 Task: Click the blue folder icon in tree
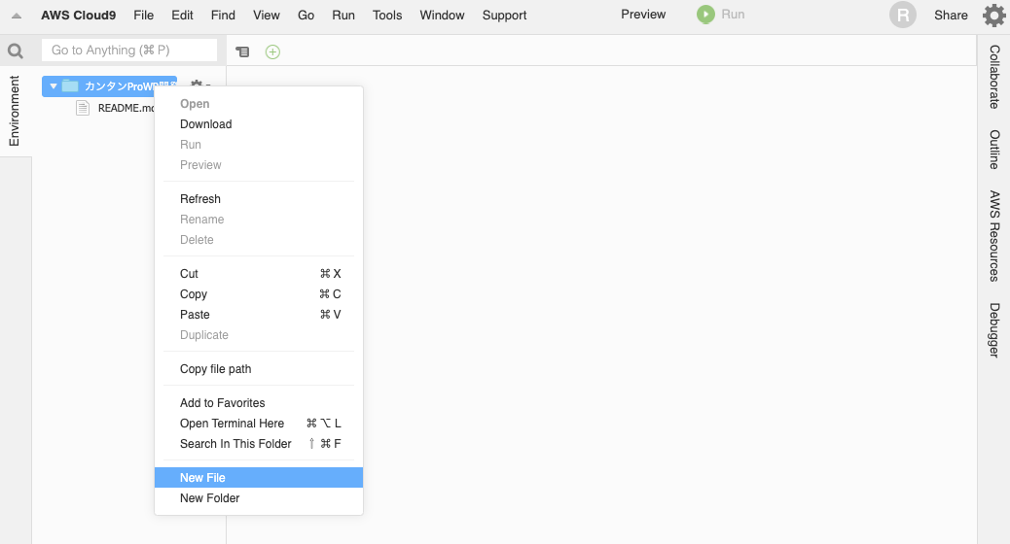70,86
